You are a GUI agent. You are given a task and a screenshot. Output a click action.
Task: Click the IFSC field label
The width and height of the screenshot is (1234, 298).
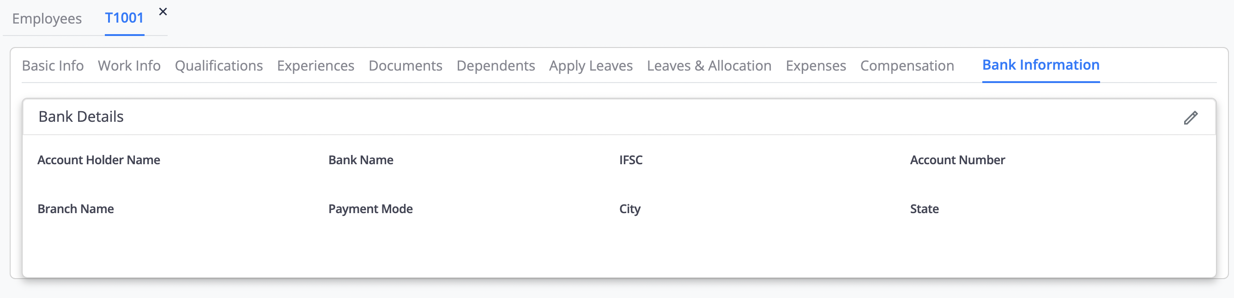[x=630, y=160]
